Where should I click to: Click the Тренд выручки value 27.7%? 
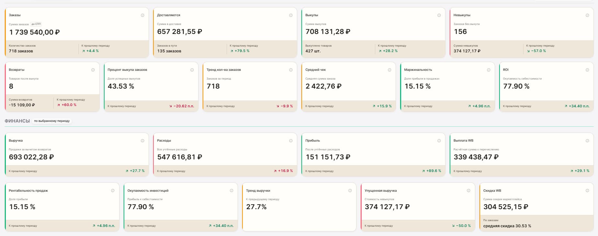coord(256,207)
